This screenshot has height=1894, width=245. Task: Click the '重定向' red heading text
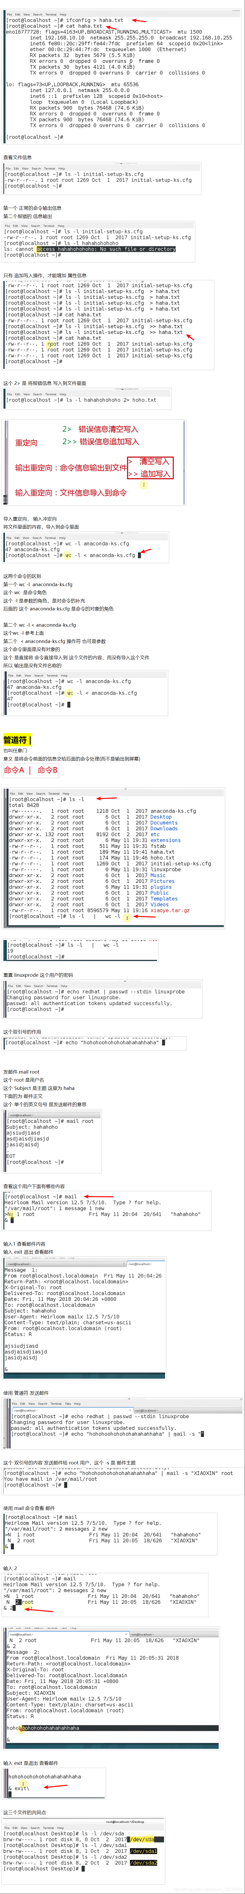pyautogui.click(x=26, y=443)
